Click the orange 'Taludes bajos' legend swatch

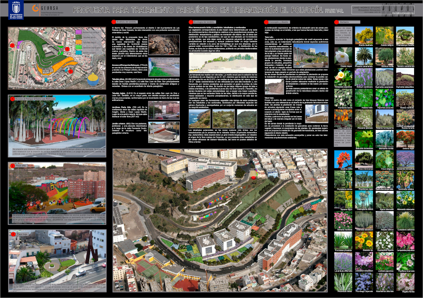click(79, 42)
